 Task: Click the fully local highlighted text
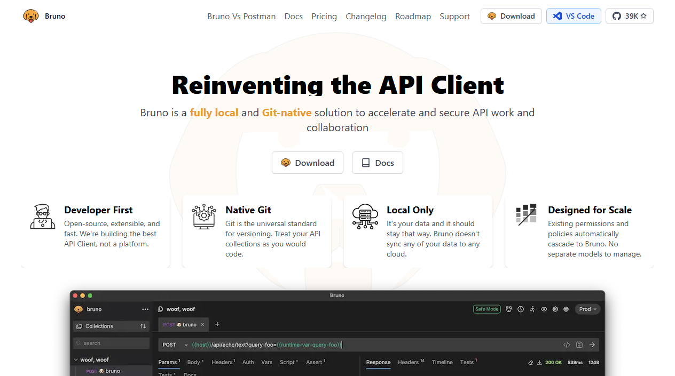click(214, 113)
